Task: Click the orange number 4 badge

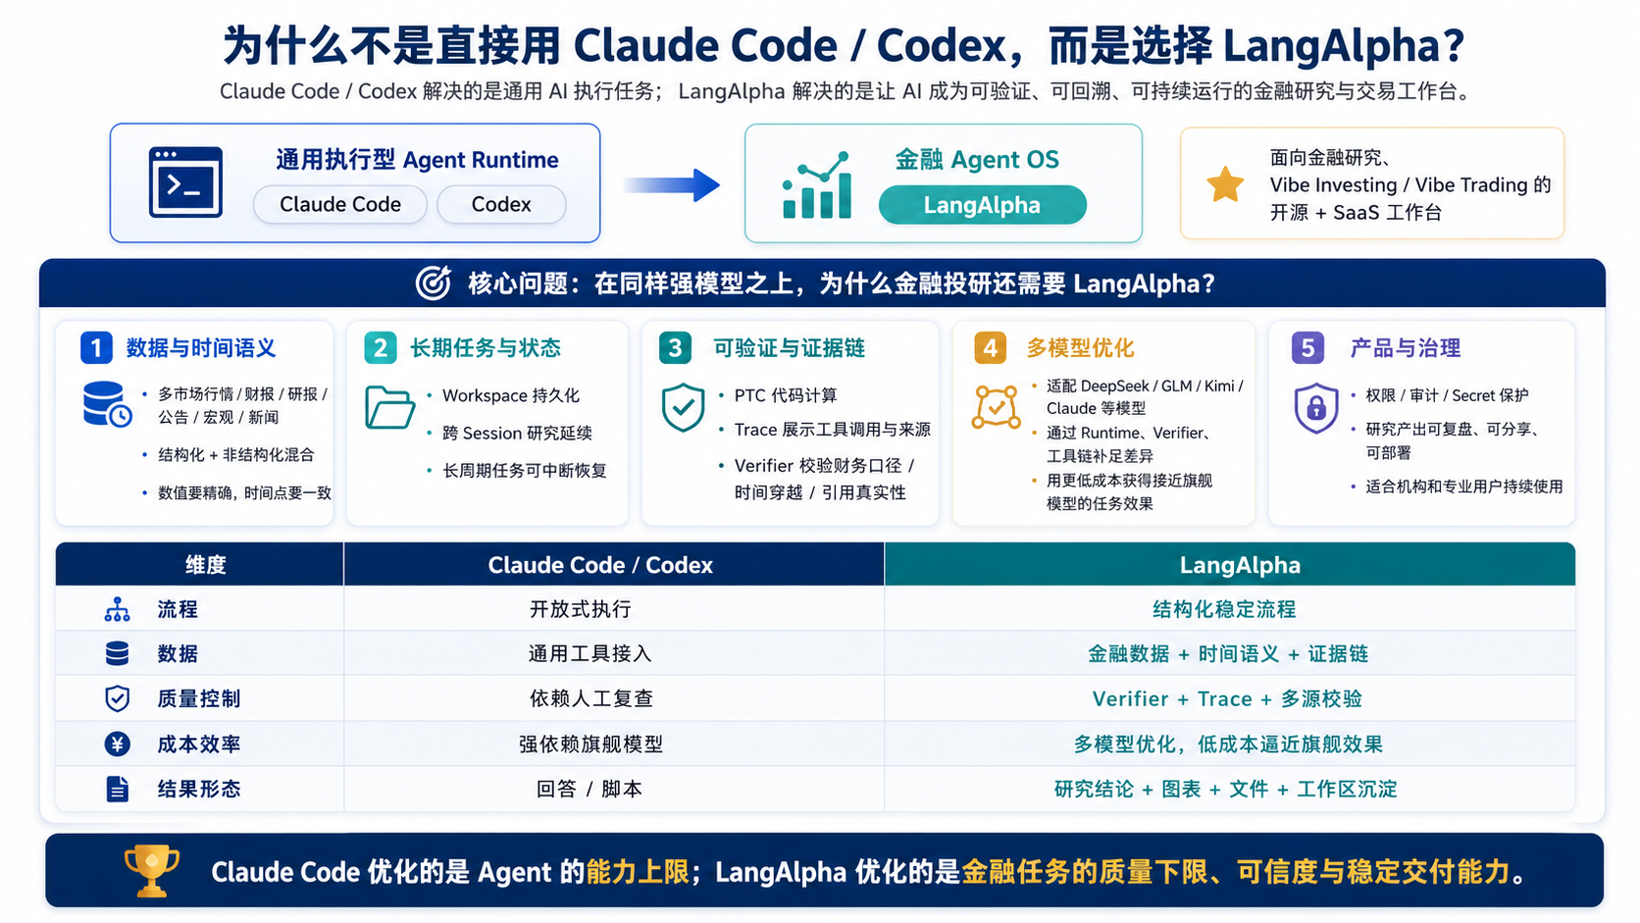Action: [990, 348]
